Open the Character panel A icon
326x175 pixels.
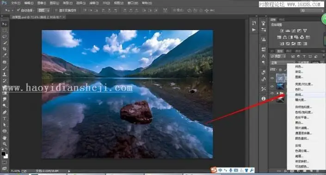[264, 56]
